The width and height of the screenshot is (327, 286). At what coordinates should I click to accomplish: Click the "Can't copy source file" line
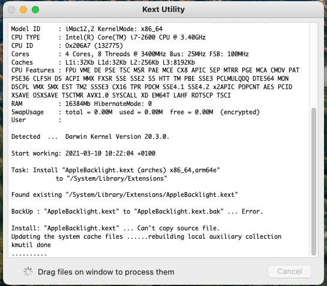tap(116, 228)
